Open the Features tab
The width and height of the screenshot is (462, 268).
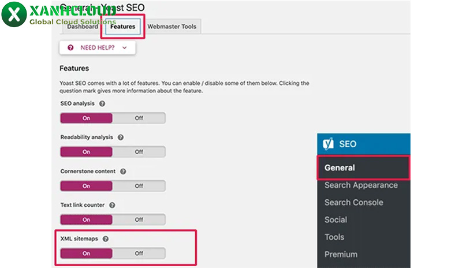122,27
